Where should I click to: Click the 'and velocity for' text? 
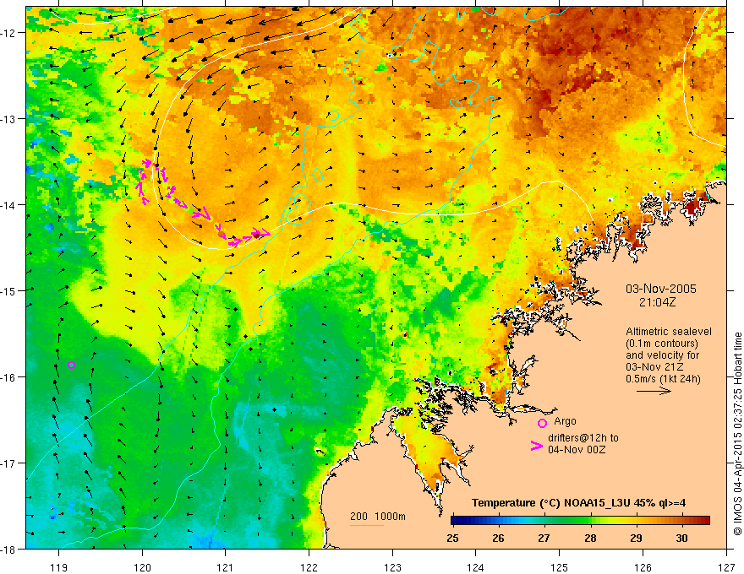tap(662, 355)
